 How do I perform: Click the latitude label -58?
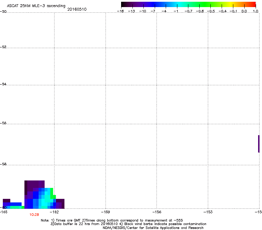(3, 164)
